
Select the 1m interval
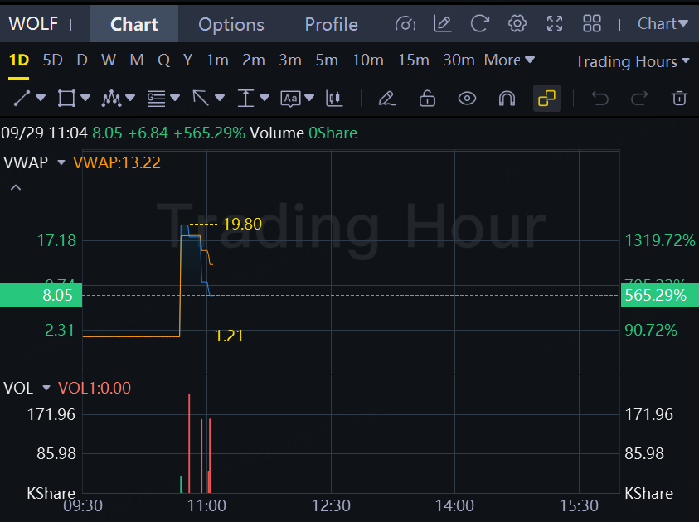tap(217, 60)
